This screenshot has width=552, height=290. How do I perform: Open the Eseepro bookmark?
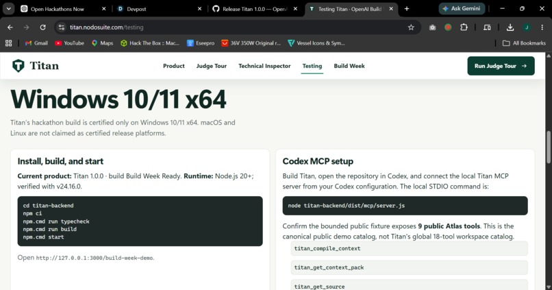(x=200, y=43)
